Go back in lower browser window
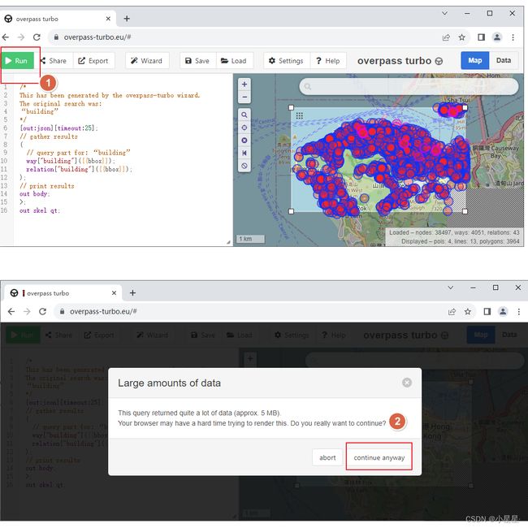 pyautogui.click(x=11, y=311)
